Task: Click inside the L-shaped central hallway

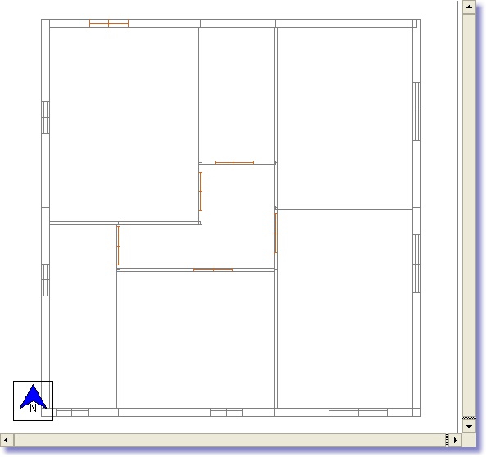Action: point(237,217)
